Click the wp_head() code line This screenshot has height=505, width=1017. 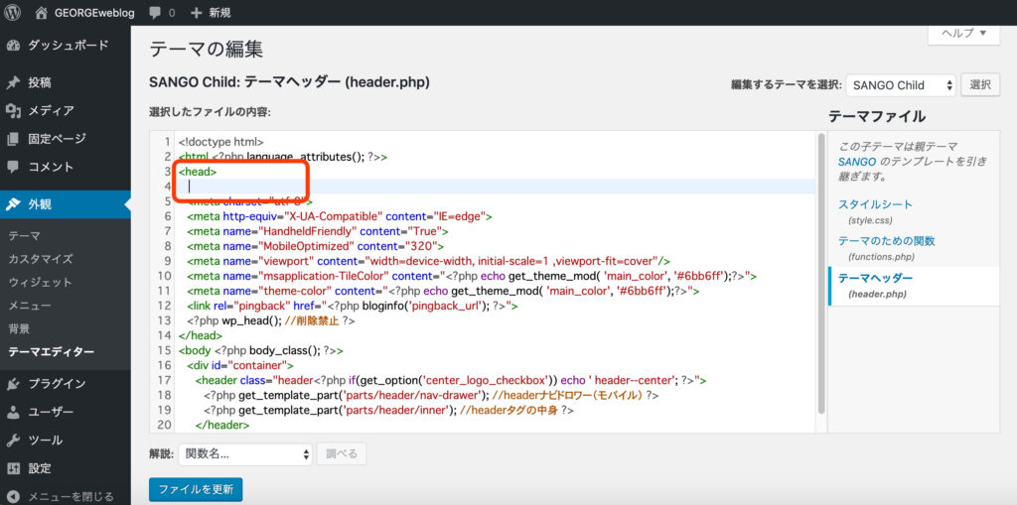point(271,320)
